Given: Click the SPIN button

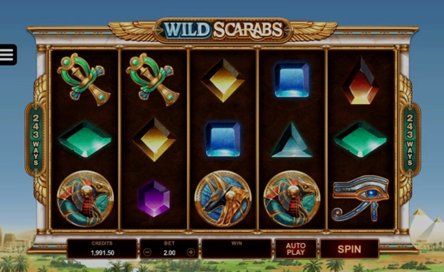Looking at the screenshot, I should point(350,249).
